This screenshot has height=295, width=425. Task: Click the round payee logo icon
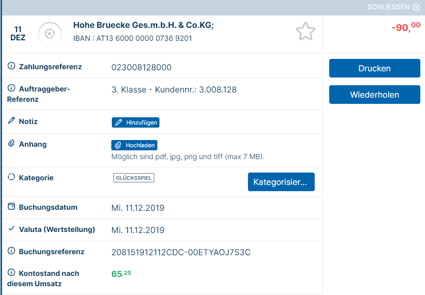pos(50,34)
